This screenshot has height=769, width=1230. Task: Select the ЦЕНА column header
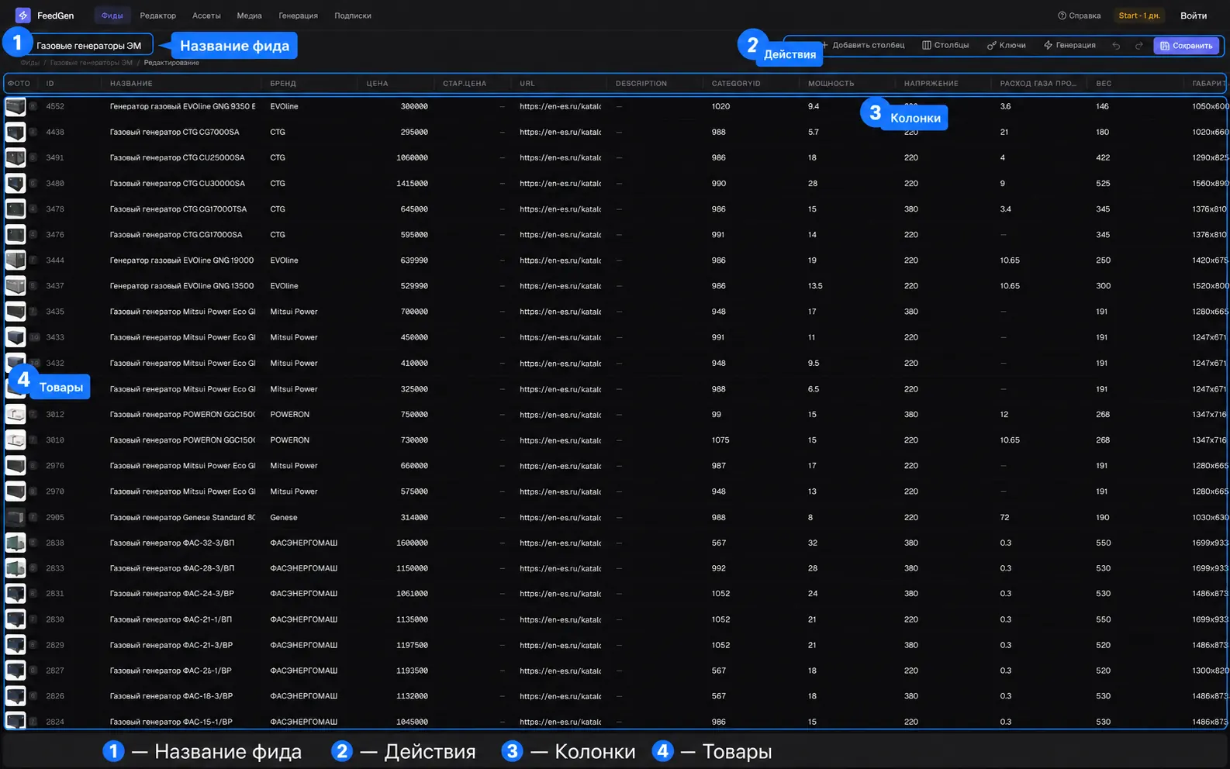pos(378,83)
